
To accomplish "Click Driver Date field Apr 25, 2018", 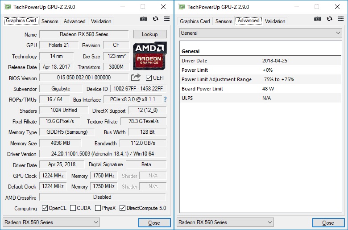I will (62, 164).
